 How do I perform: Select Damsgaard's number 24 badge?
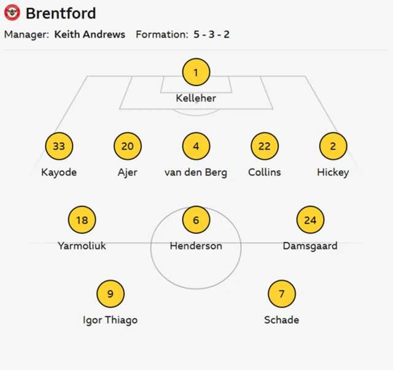310,220
